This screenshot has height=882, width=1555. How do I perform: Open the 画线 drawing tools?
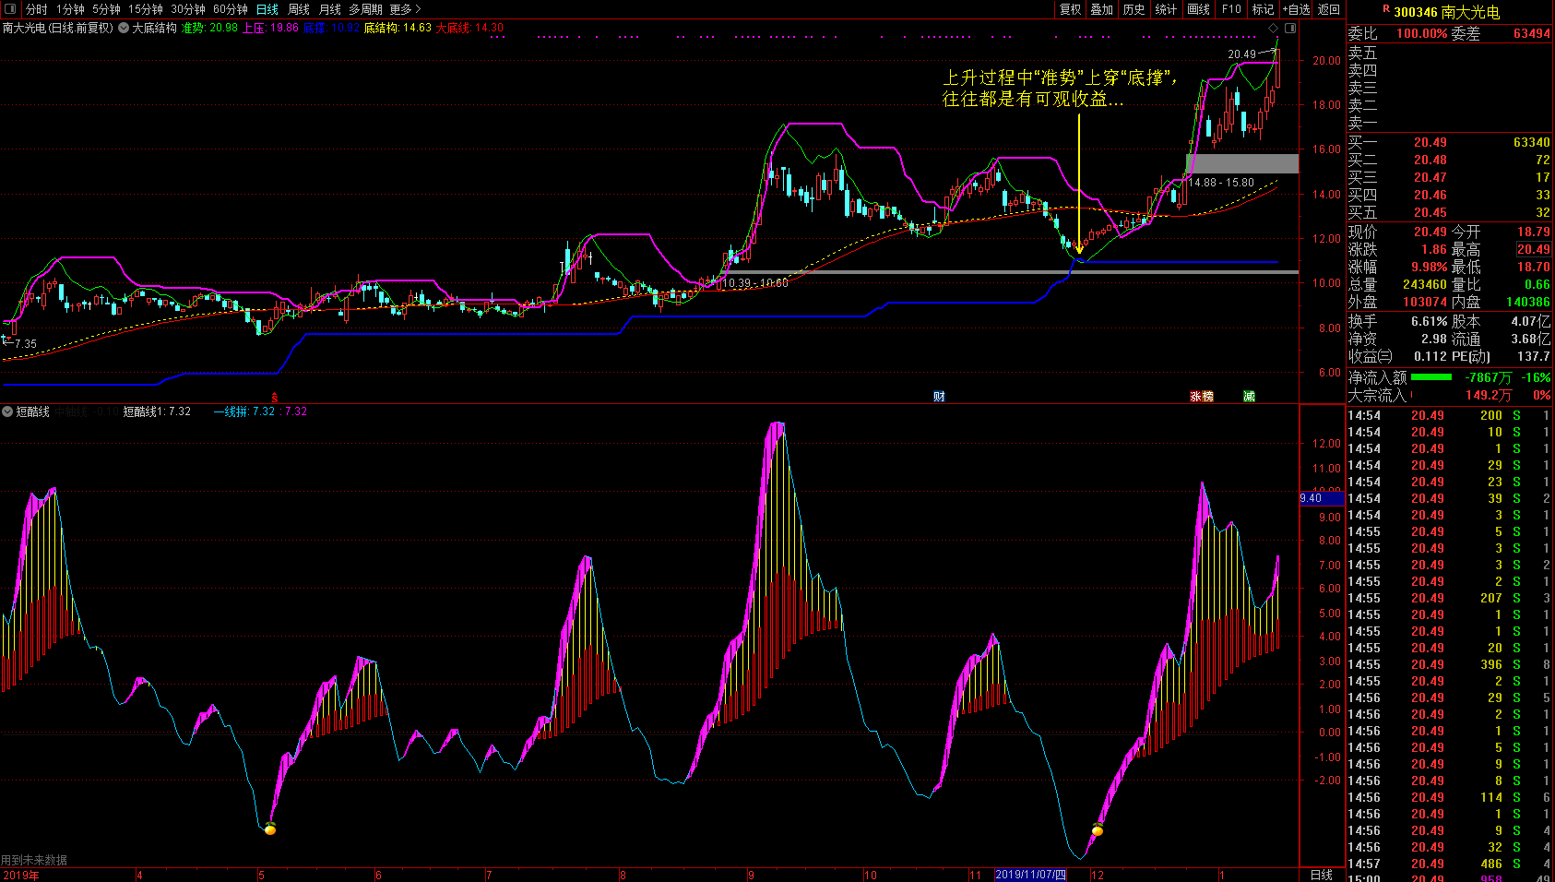point(1198,9)
